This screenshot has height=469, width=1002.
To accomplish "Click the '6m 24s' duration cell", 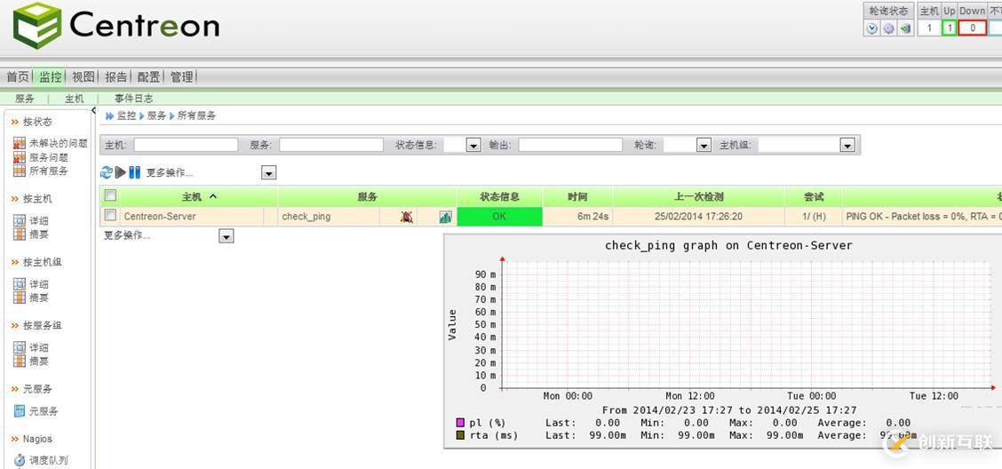I will (x=577, y=217).
